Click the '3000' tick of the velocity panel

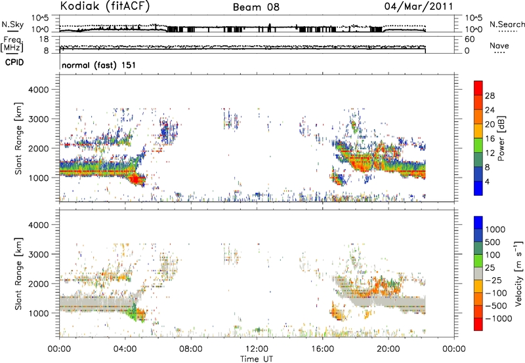coord(38,254)
